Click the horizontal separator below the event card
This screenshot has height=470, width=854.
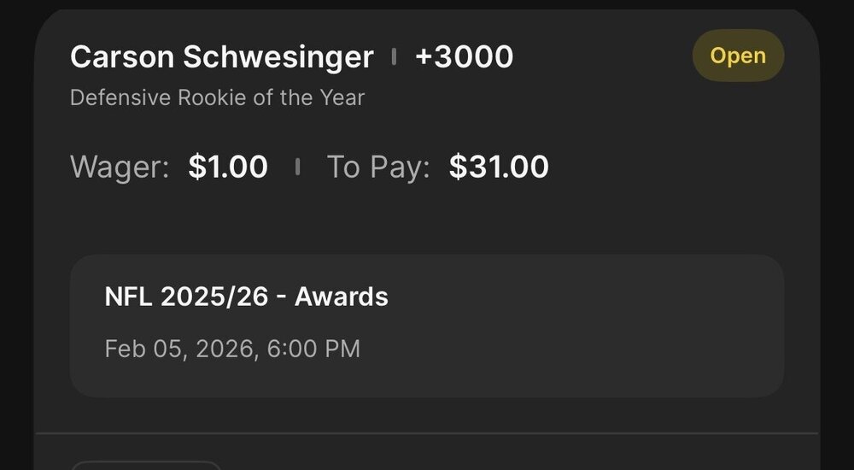click(427, 433)
